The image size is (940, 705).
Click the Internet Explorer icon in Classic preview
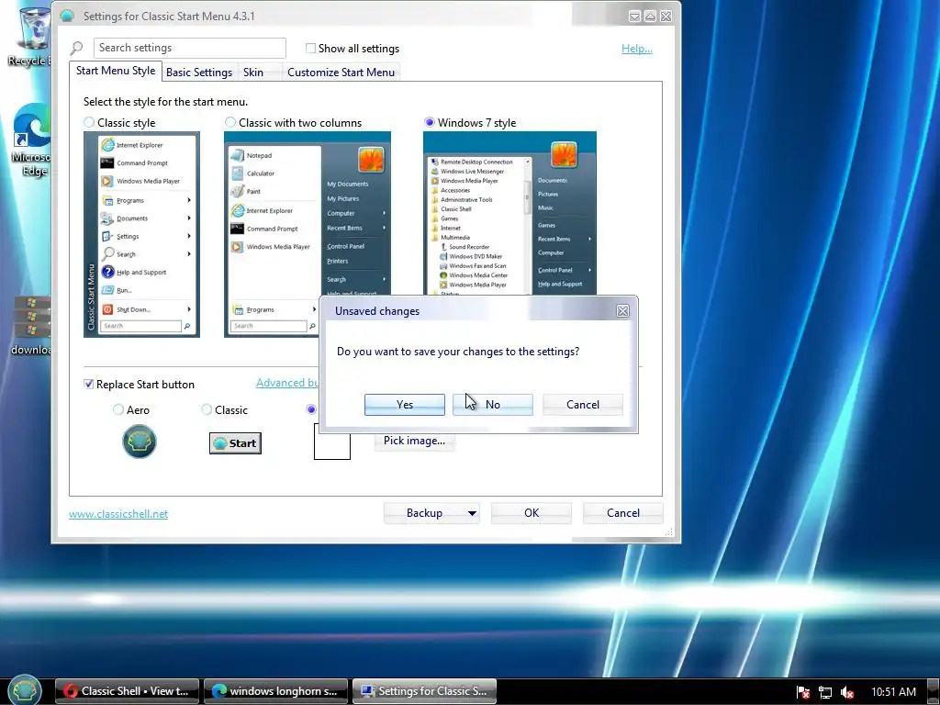point(108,144)
